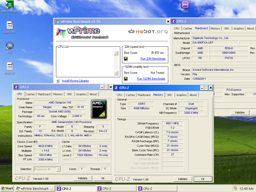This screenshot has height=192, width=256.
Task: Click the CPU List scroll up arrow
Action: point(116,53)
